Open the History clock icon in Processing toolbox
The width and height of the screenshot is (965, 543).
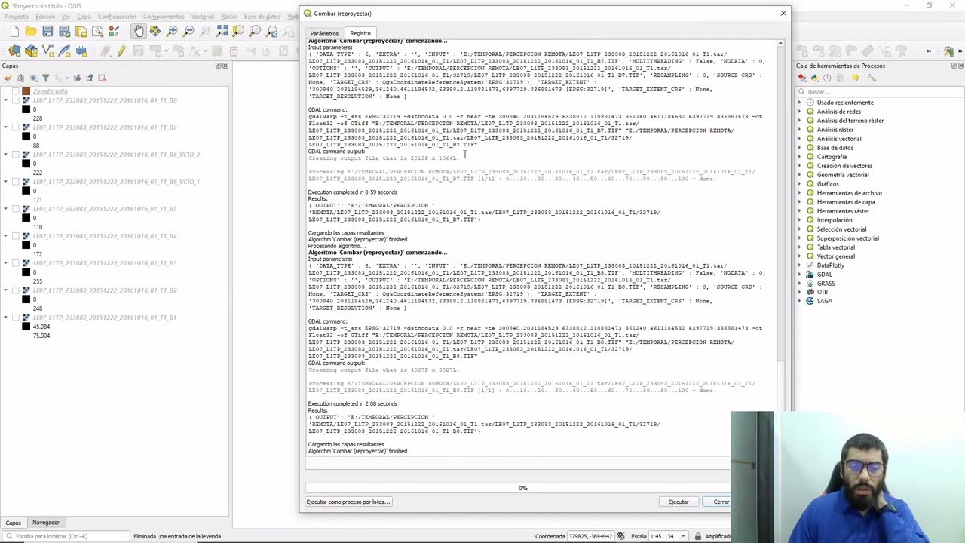828,78
